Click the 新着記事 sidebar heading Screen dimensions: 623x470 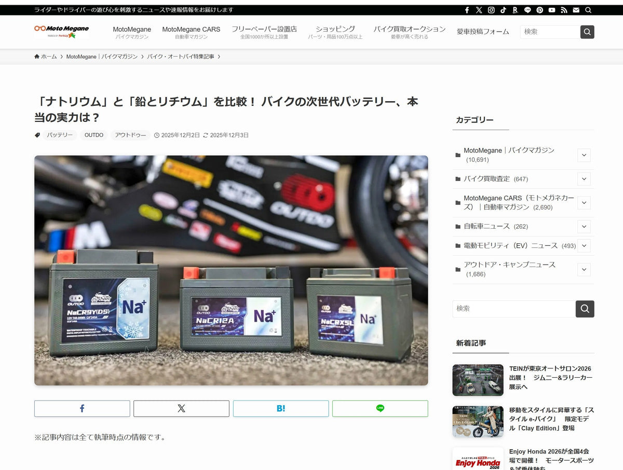[471, 343]
